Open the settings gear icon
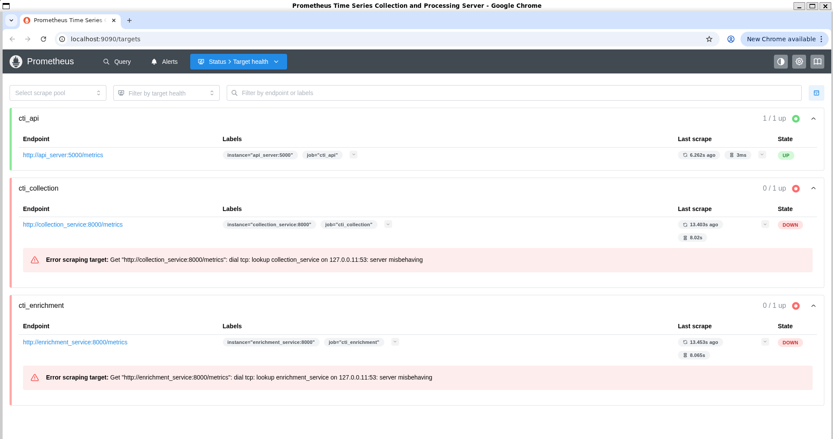The image size is (833, 439). (799, 62)
